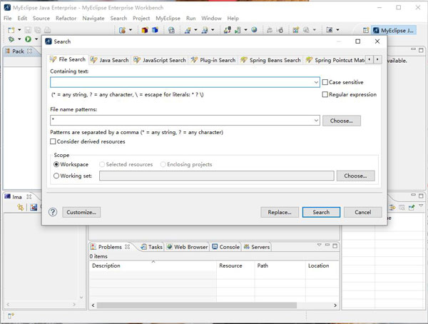Select the Workspace scope radio button
Image resolution: width=428 pixels, height=324 pixels.
(x=56, y=164)
